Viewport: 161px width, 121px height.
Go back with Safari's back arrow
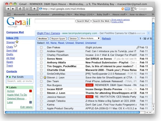[x=8, y=9]
